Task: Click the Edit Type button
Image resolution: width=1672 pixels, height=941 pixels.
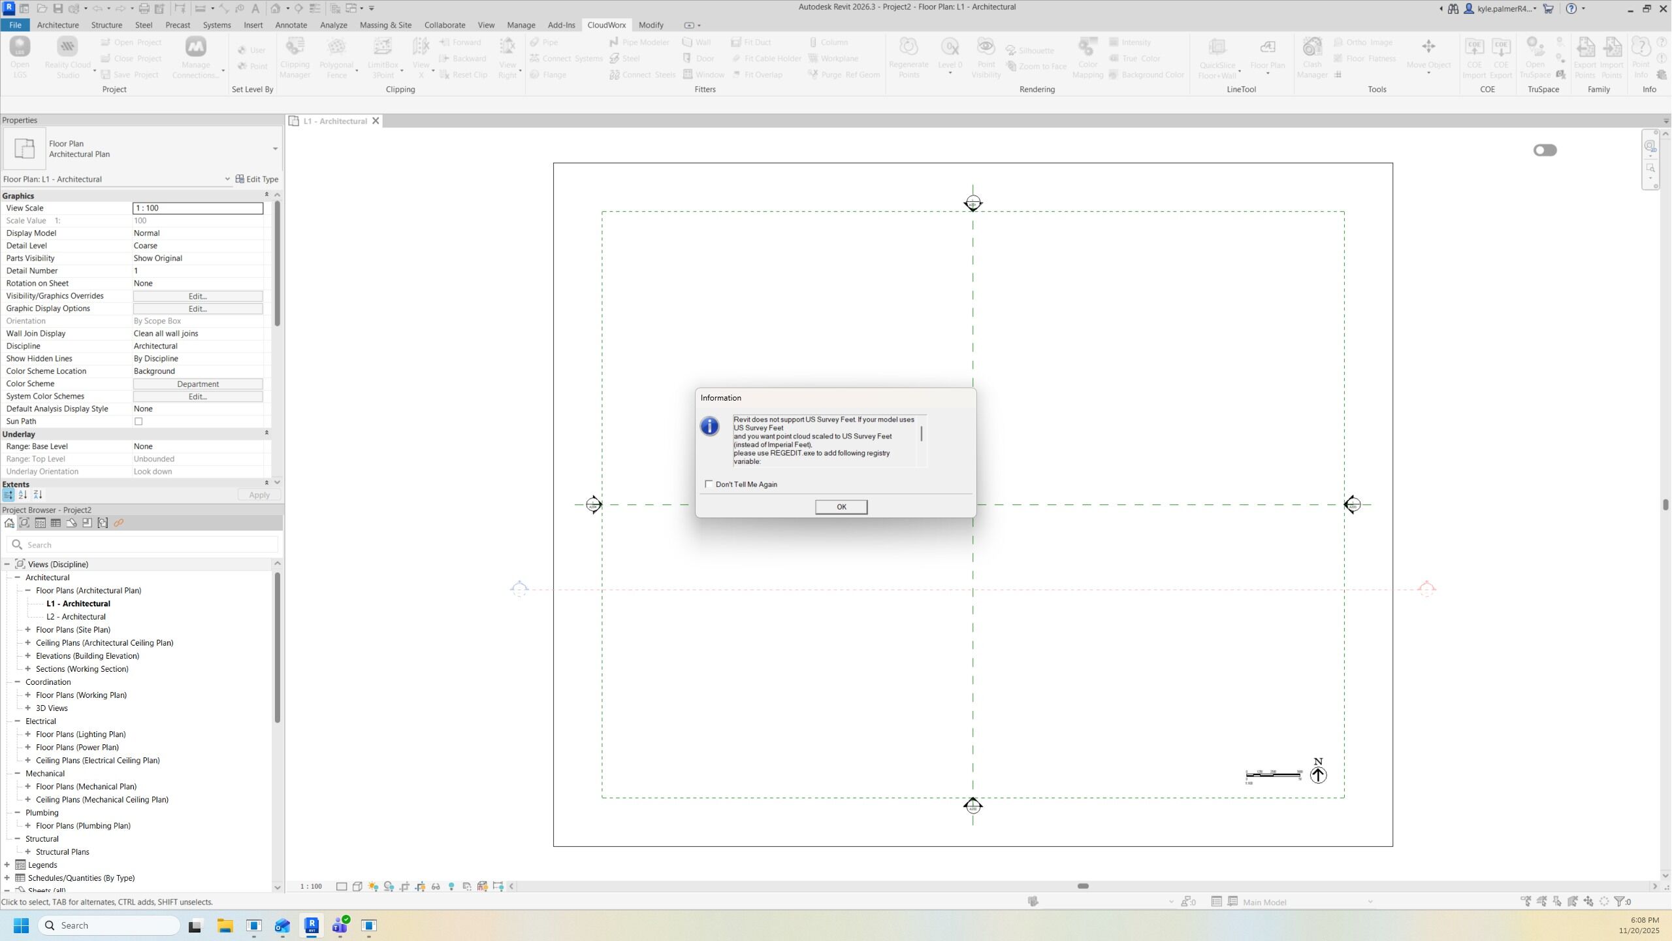Action: pos(257,179)
